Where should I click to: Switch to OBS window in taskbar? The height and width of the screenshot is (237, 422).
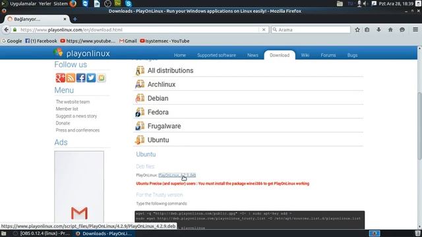(42, 234)
